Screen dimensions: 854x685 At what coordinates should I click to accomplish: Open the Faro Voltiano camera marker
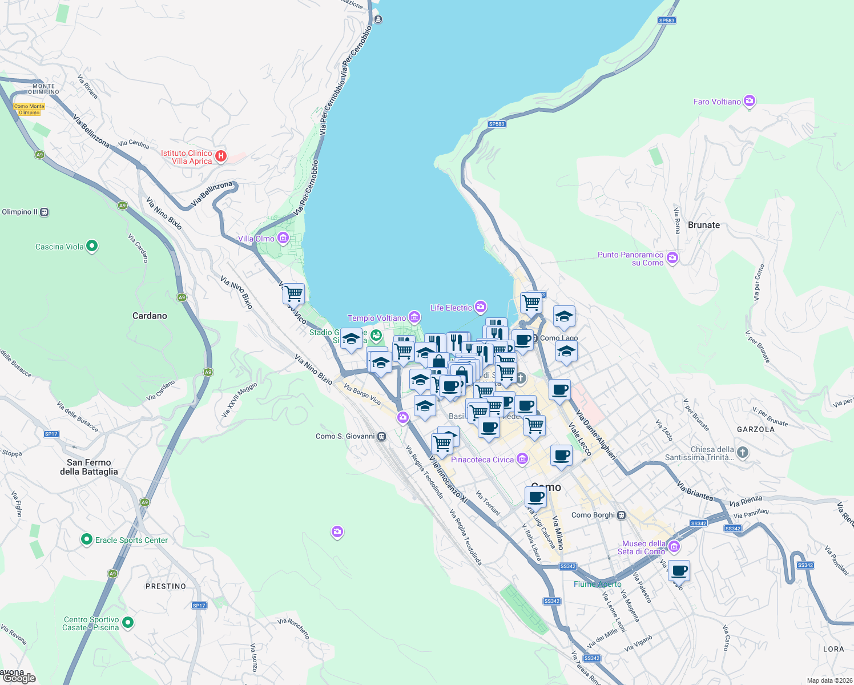[748, 101]
